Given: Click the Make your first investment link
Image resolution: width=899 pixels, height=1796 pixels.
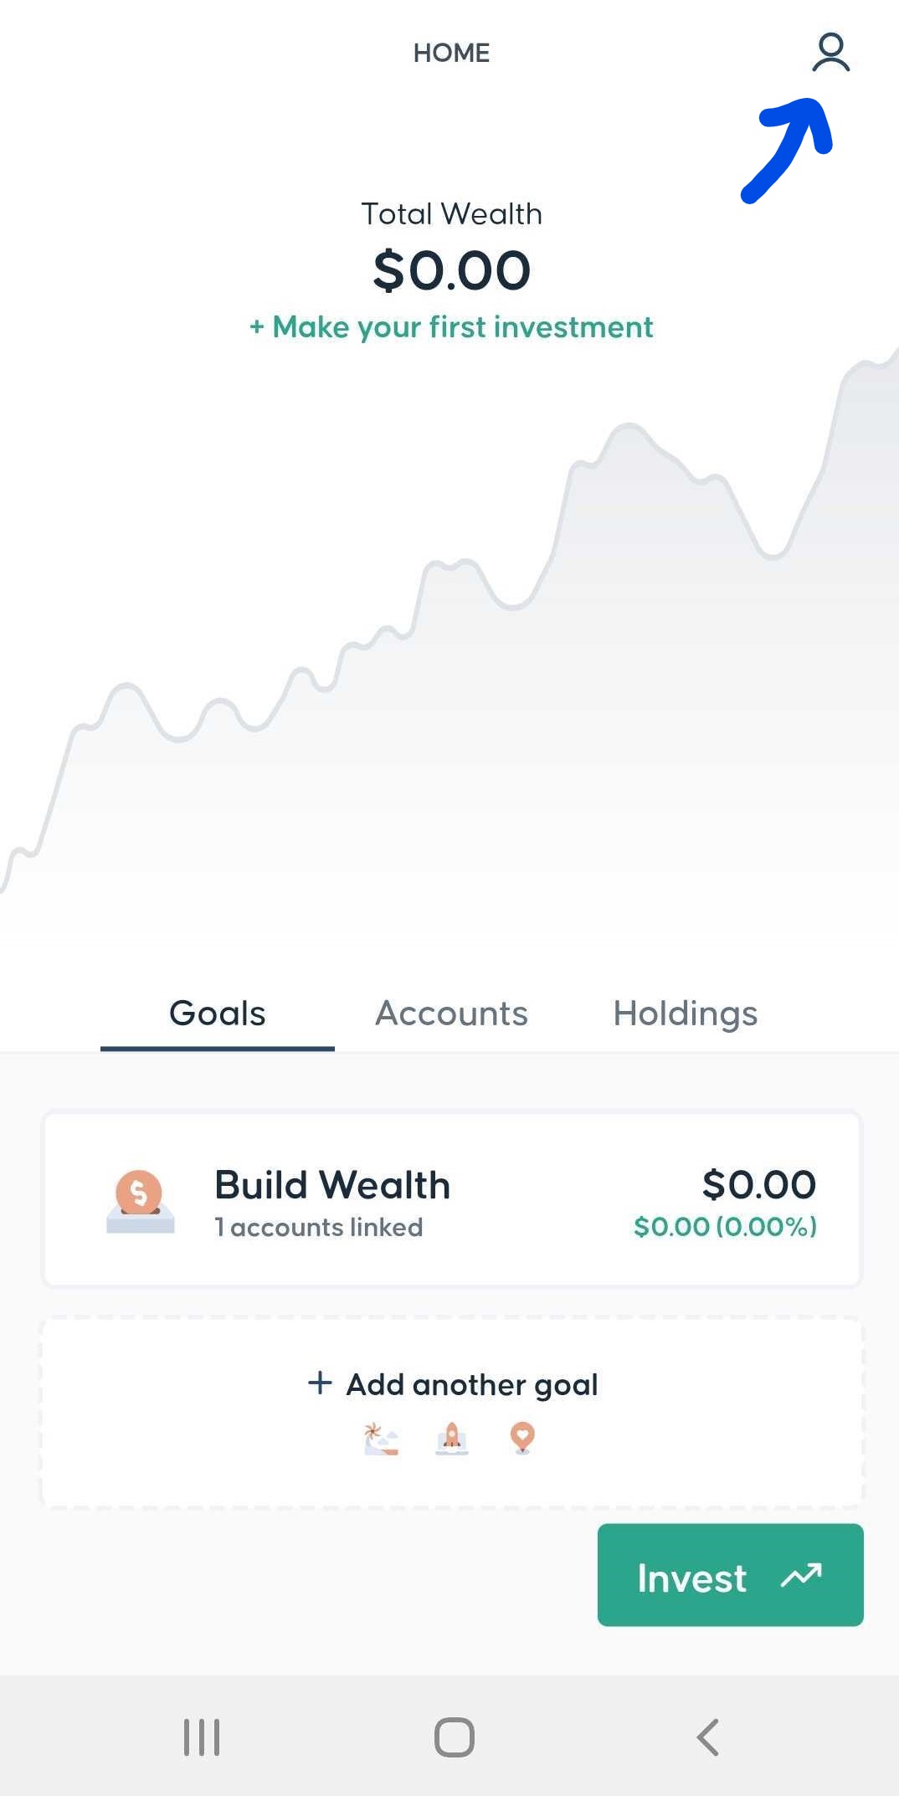Looking at the screenshot, I should pyautogui.click(x=451, y=327).
